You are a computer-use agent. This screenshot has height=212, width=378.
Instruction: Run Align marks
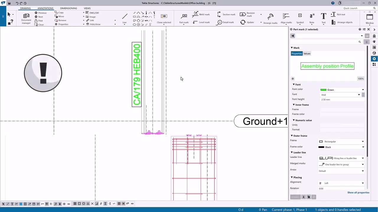coord(286,18)
